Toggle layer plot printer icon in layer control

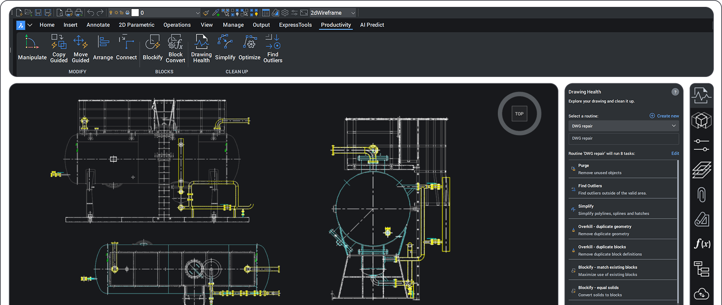pyautogui.click(x=127, y=12)
